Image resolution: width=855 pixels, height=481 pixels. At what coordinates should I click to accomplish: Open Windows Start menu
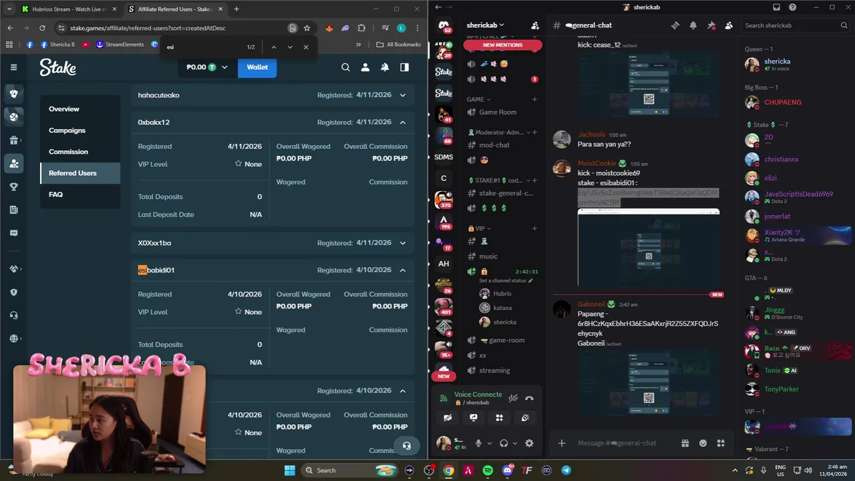click(289, 470)
